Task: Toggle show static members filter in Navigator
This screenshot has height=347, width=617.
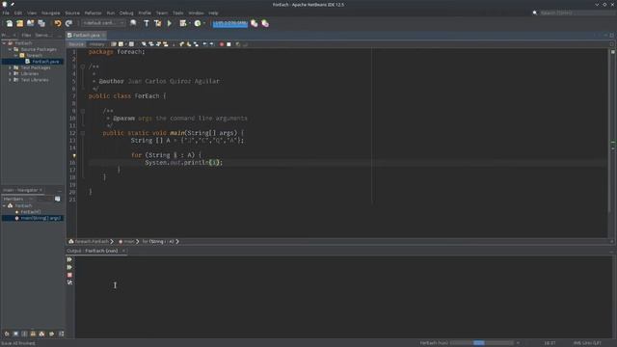Action: pyautogui.click(x=24, y=334)
